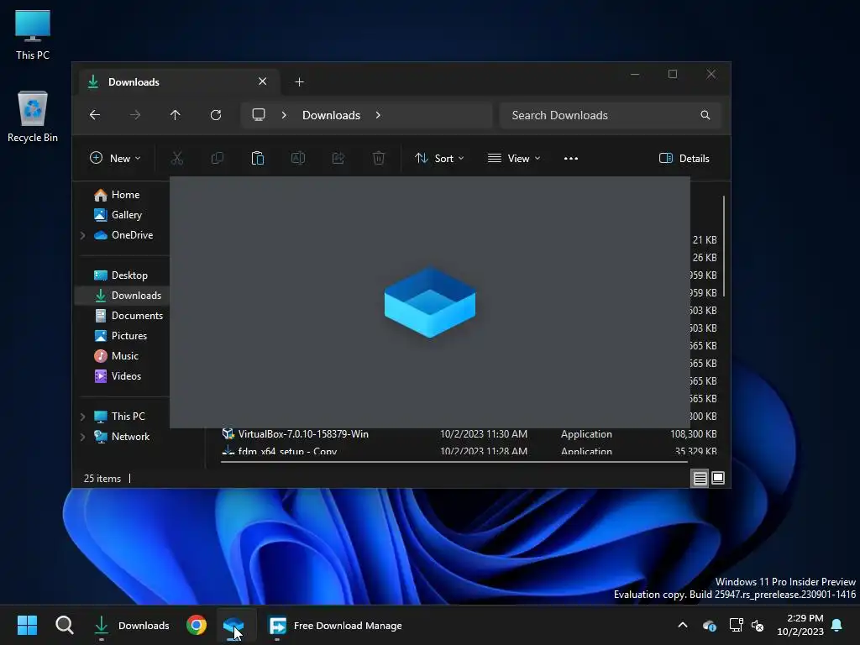The image size is (860, 645).
Task: Click the Rename toolbar icon
Action: [x=298, y=158]
